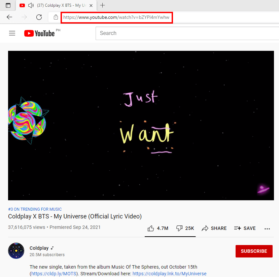
Task: Focus the YouTube Search box
Action: [x=187, y=33]
